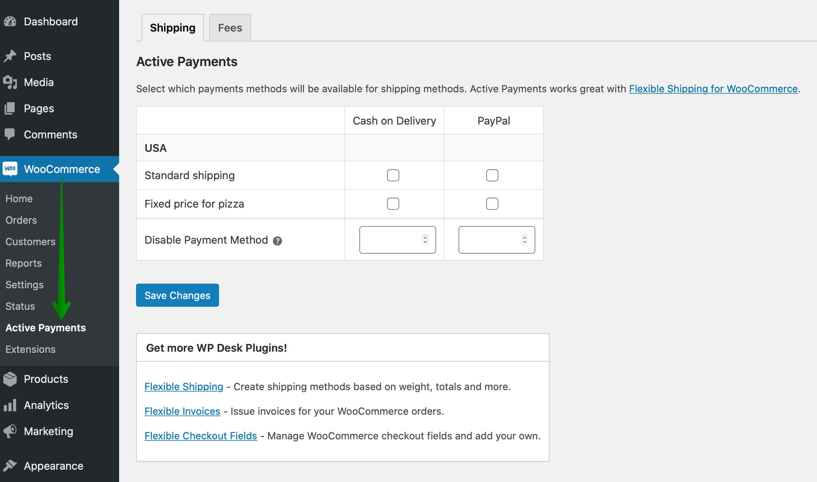The width and height of the screenshot is (817, 482).
Task: Open the Reports submenu item
Action: point(23,263)
